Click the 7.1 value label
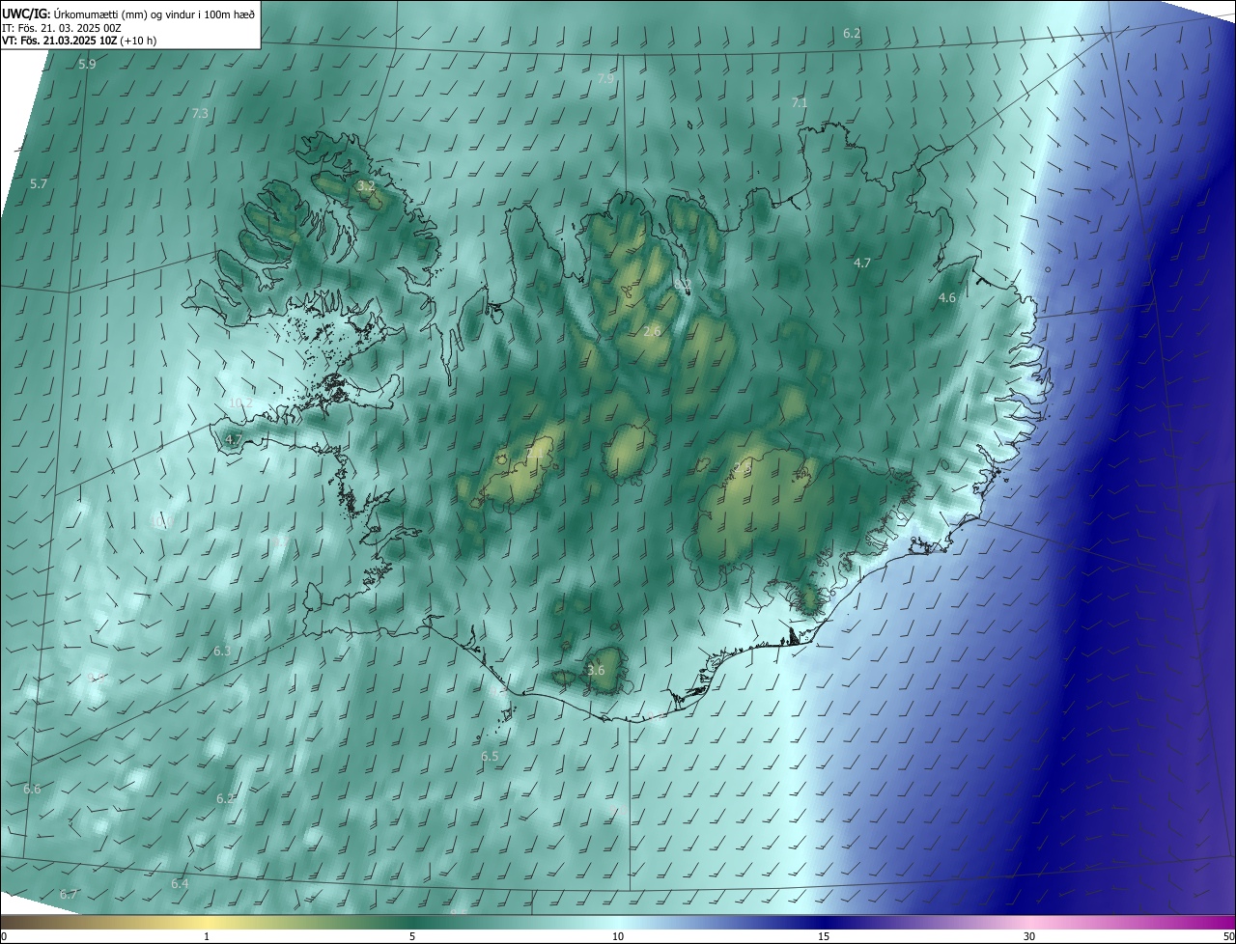The width and height of the screenshot is (1236, 944). (800, 102)
